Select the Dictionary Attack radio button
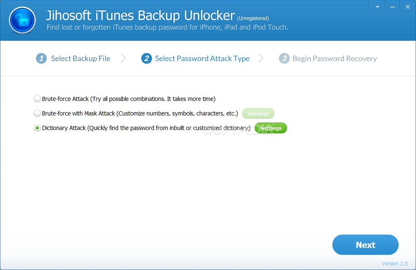 click(37, 128)
